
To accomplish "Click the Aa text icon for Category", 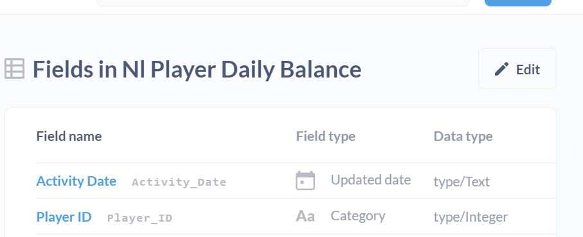I will coord(305,216).
